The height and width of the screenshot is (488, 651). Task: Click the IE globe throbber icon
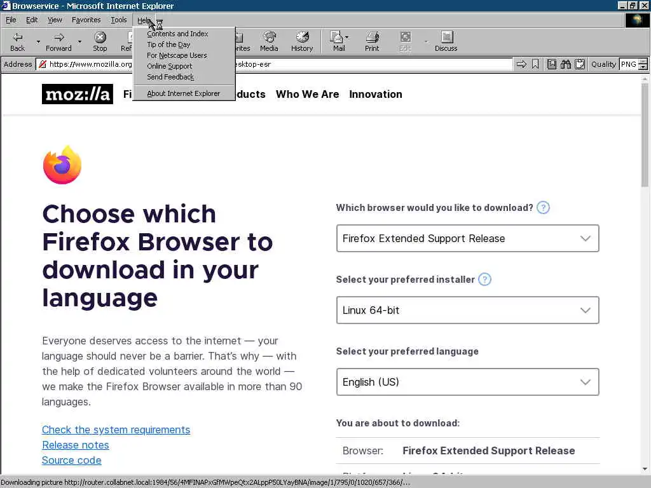pyautogui.click(x=637, y=20)
